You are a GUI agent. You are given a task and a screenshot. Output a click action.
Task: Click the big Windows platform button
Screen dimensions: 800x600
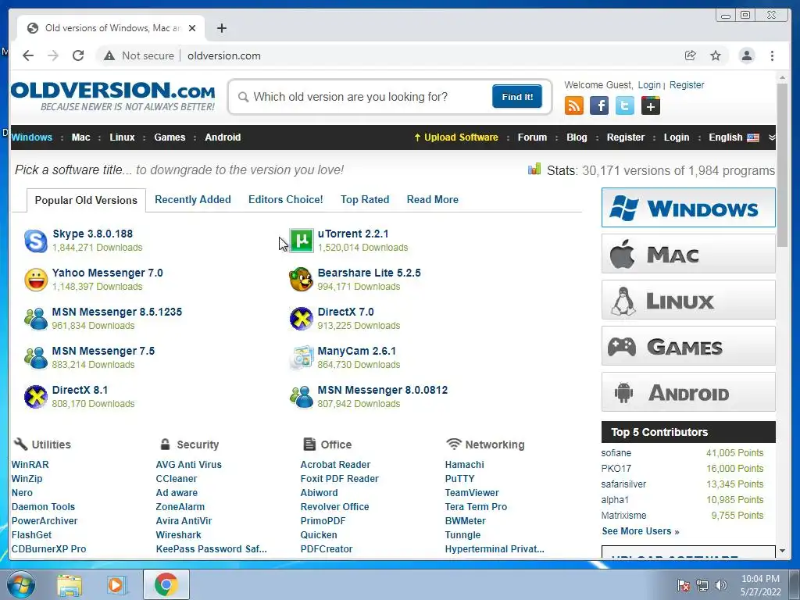pyautogui.click(x=688, y=208)
